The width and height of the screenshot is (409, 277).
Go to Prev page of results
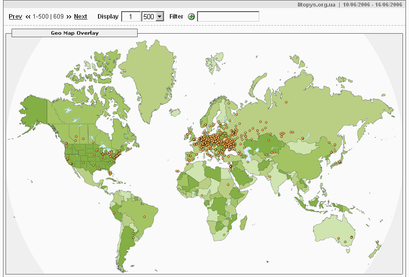15,17
